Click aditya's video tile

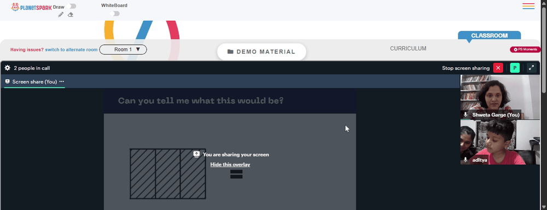coord(500,142)
